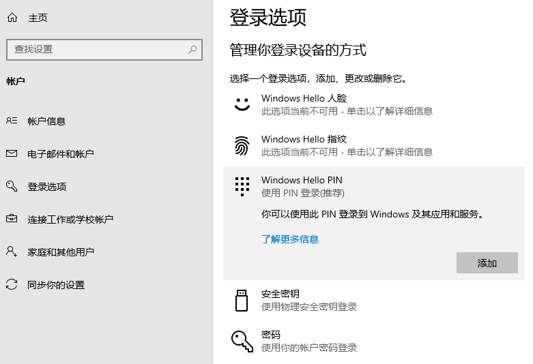Click the 使用你的帐户密码登录 description
Image resolution: width=533 pixels, height=364 pixels.
[309, 348]
